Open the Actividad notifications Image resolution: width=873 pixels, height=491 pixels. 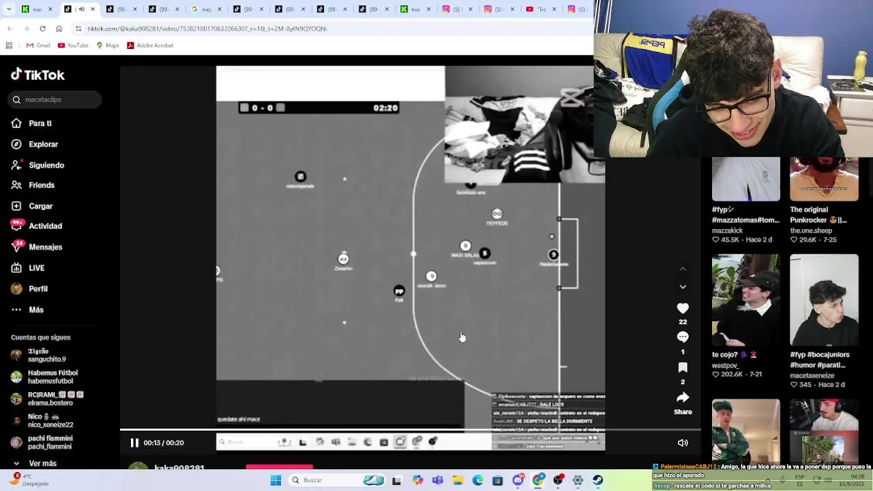point(36,226)
